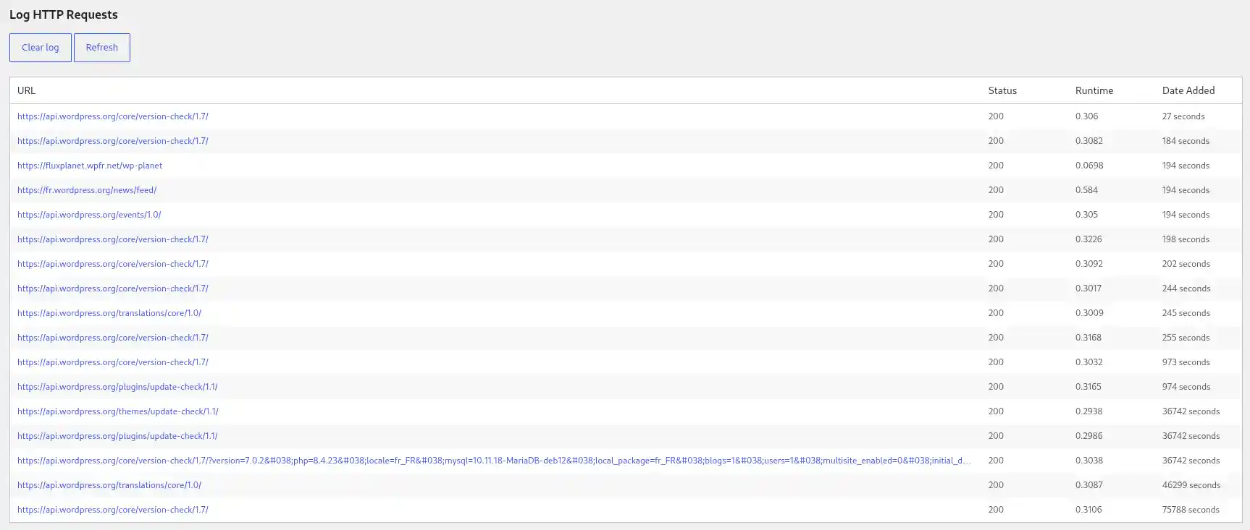Click the Status column header
This screenshot has height=530, width=1250.
1002,90
